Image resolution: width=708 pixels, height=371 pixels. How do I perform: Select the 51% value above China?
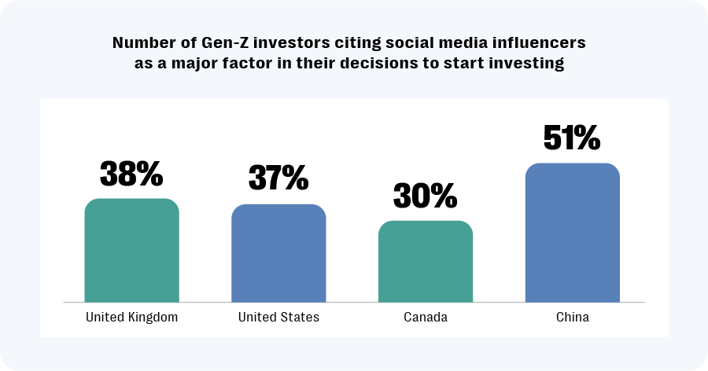coord(573,138)
